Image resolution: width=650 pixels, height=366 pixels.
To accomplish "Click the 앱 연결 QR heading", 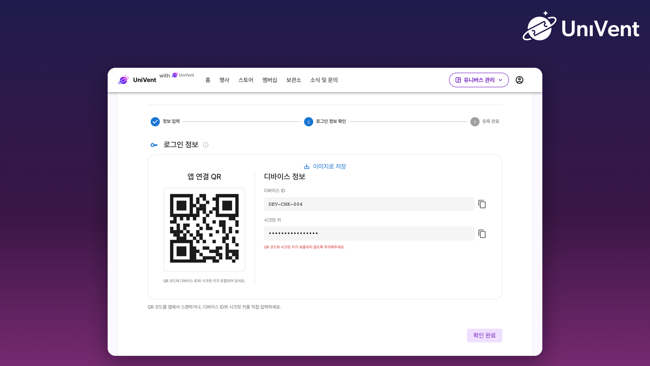I will click(204, 177).
